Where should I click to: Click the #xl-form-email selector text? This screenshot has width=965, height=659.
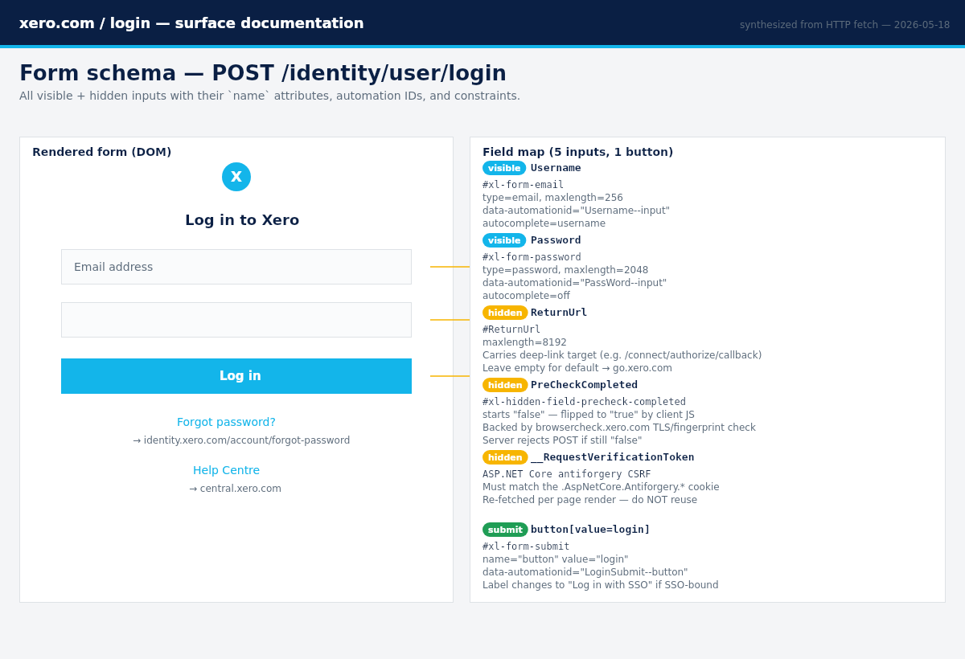(523, 185)
